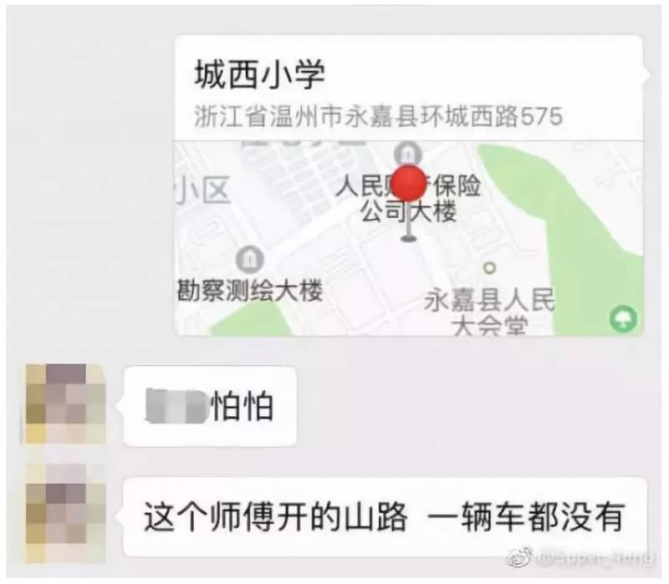The width and height of the screenshot is (669, 584).
Task: Tap the 这个师傅开的山路 message bubble
Action: pos(384,517)
